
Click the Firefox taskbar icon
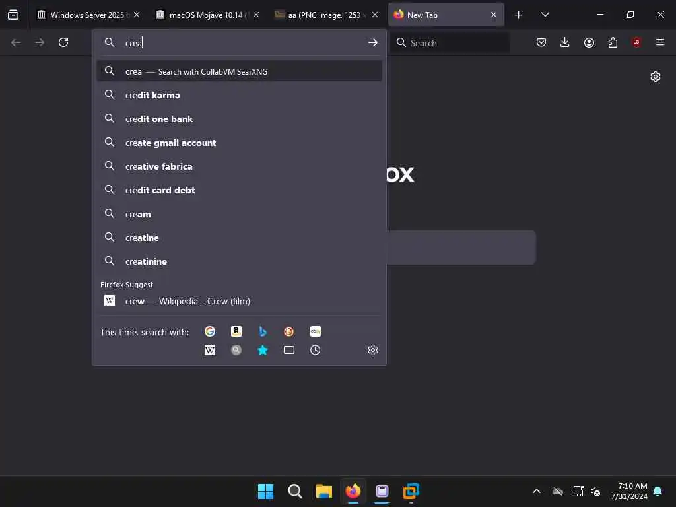coord(353,491)
